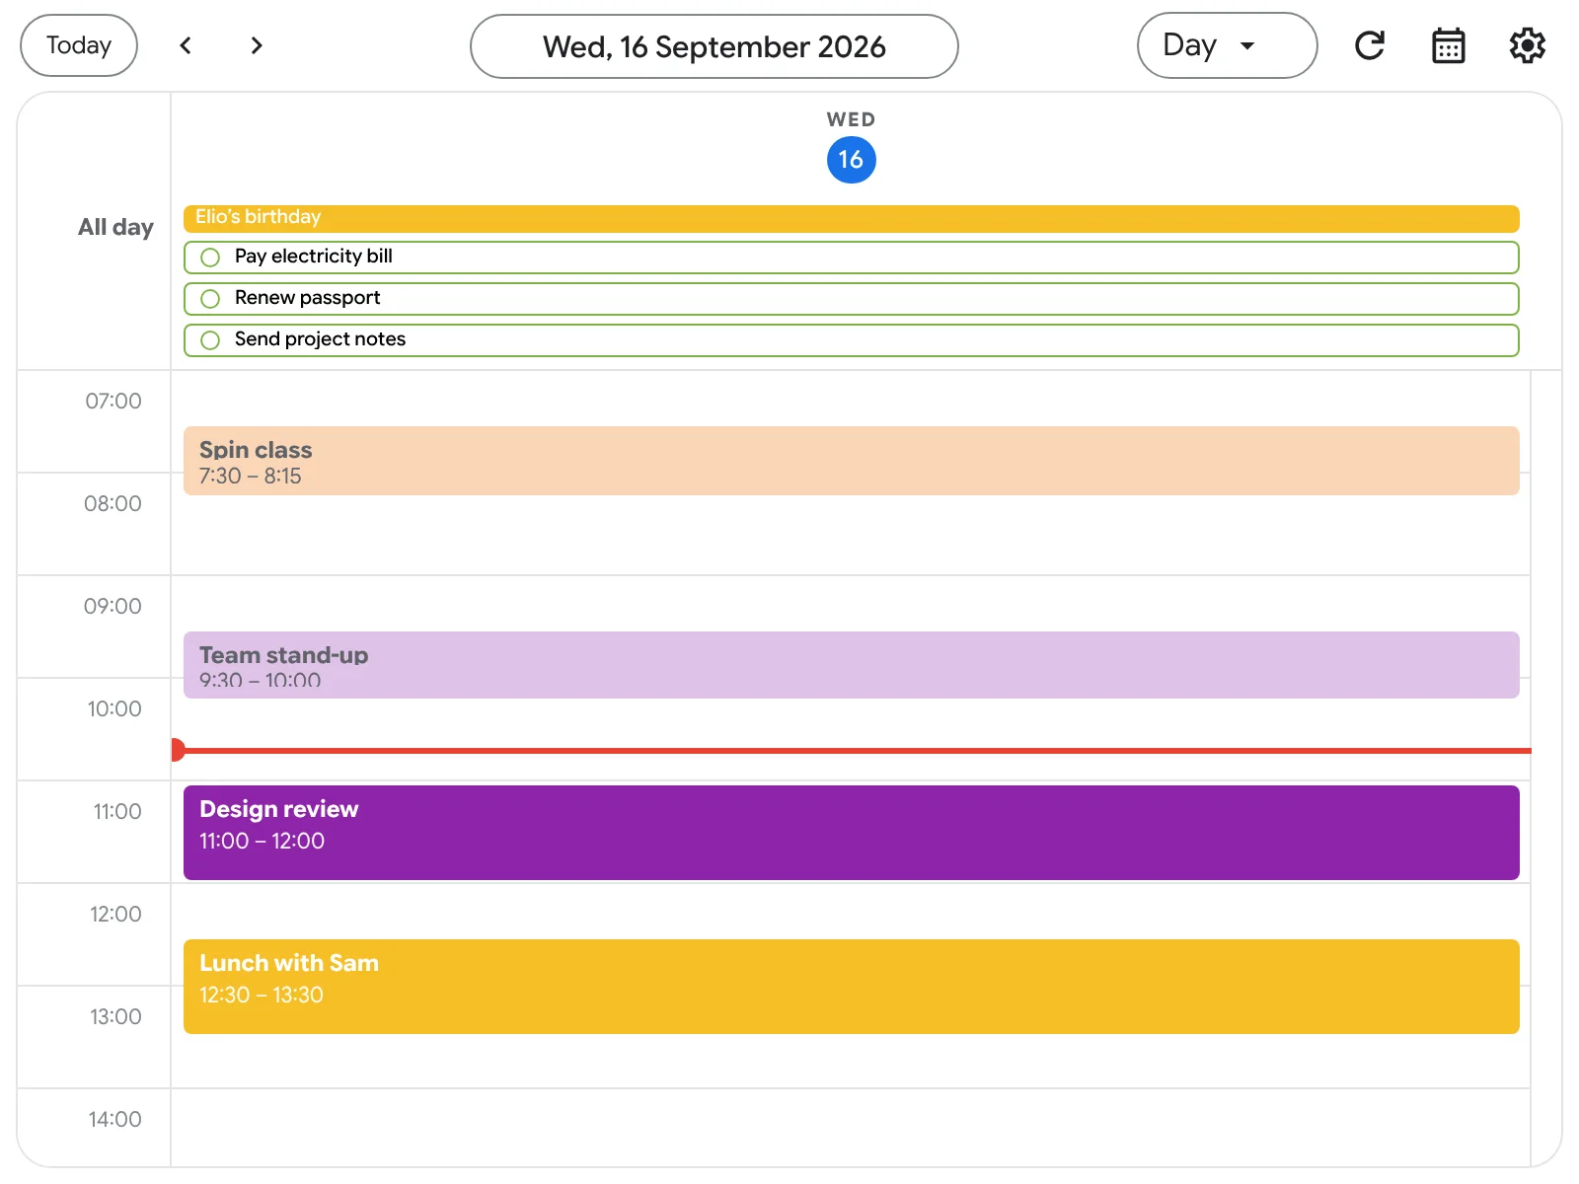
Task: Go to the next day arrow
Action: (257, 45)
